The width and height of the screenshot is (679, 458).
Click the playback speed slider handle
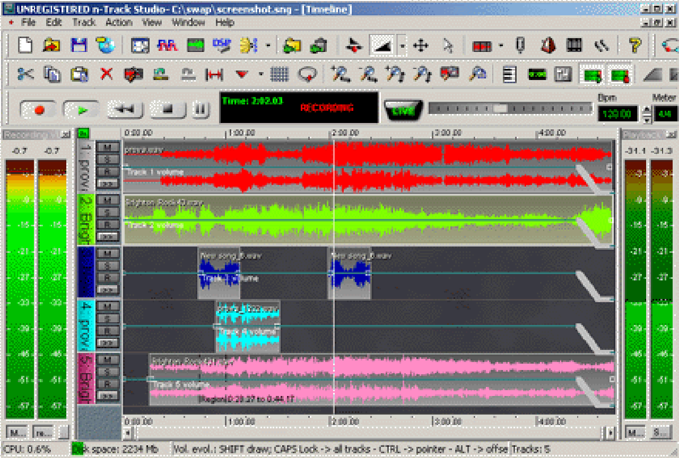pyautogui.click(x=500, y=109)
